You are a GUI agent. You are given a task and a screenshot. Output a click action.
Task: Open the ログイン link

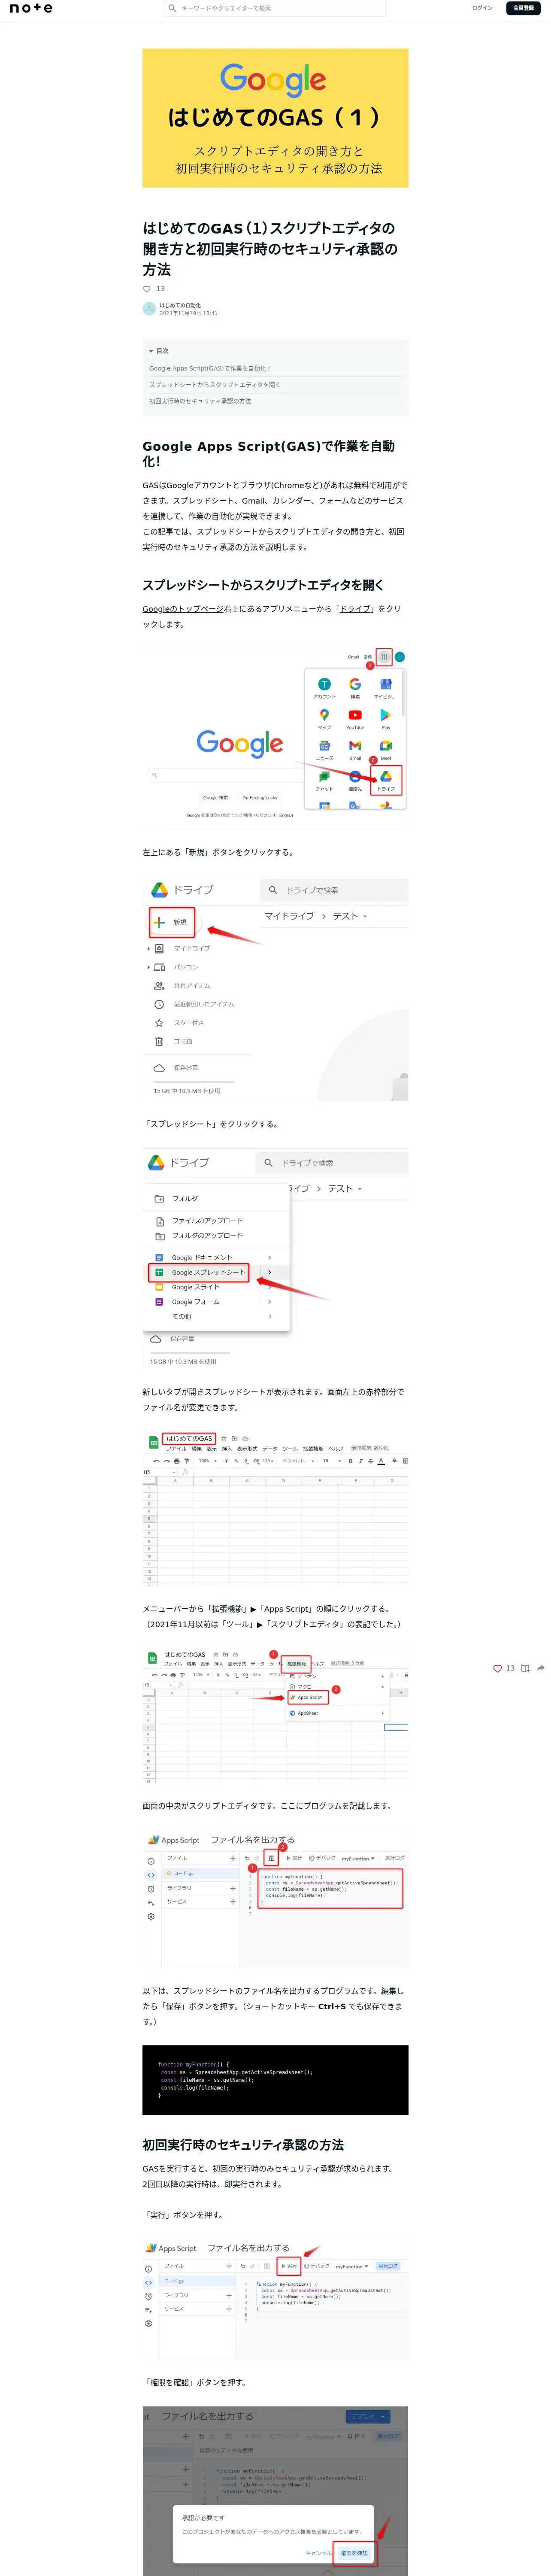point(482,8)
